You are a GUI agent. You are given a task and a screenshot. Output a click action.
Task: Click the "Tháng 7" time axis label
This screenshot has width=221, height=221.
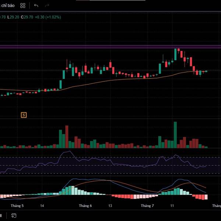(147, 206)
